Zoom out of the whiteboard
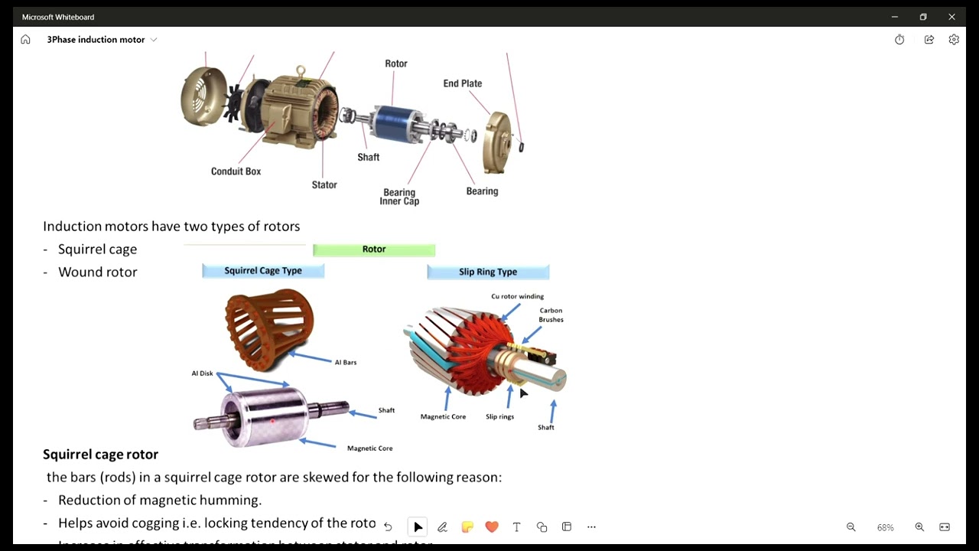This screenshot has height=551, width=979. [851, 527]
